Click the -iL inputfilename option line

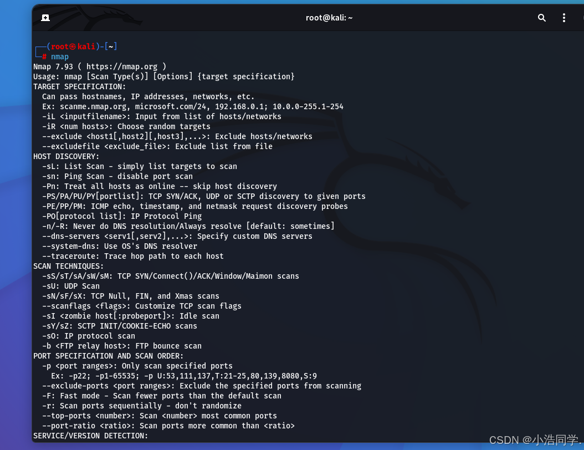[162, 116]
